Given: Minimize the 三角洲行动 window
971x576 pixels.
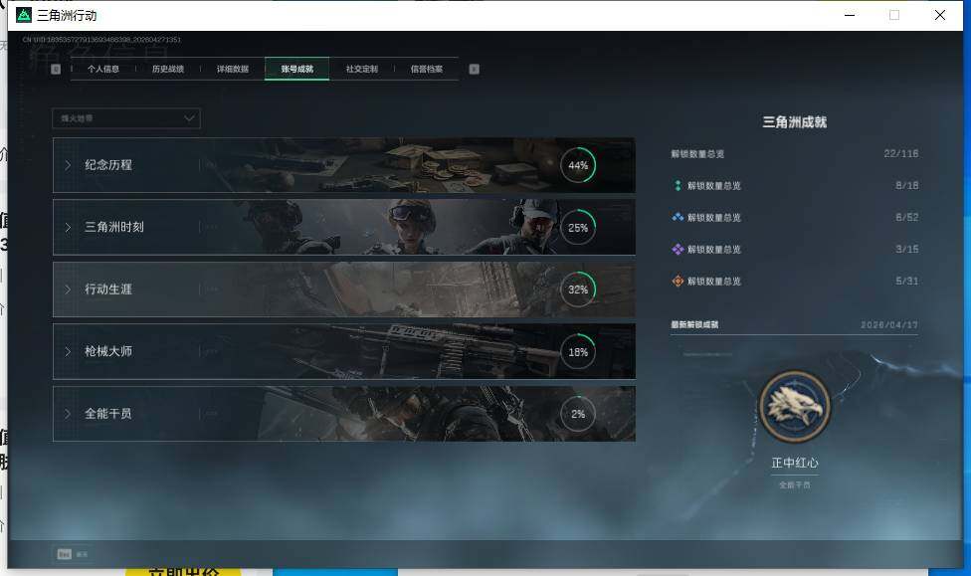Looking at the screenshot, I should pos(850,15).
